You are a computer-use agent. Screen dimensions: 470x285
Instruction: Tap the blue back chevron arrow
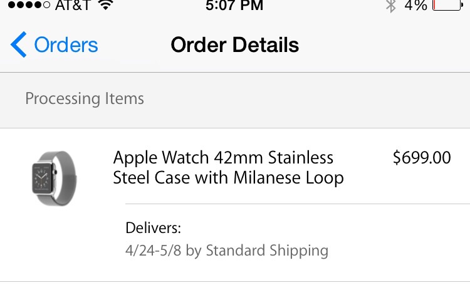pos(19,44)
